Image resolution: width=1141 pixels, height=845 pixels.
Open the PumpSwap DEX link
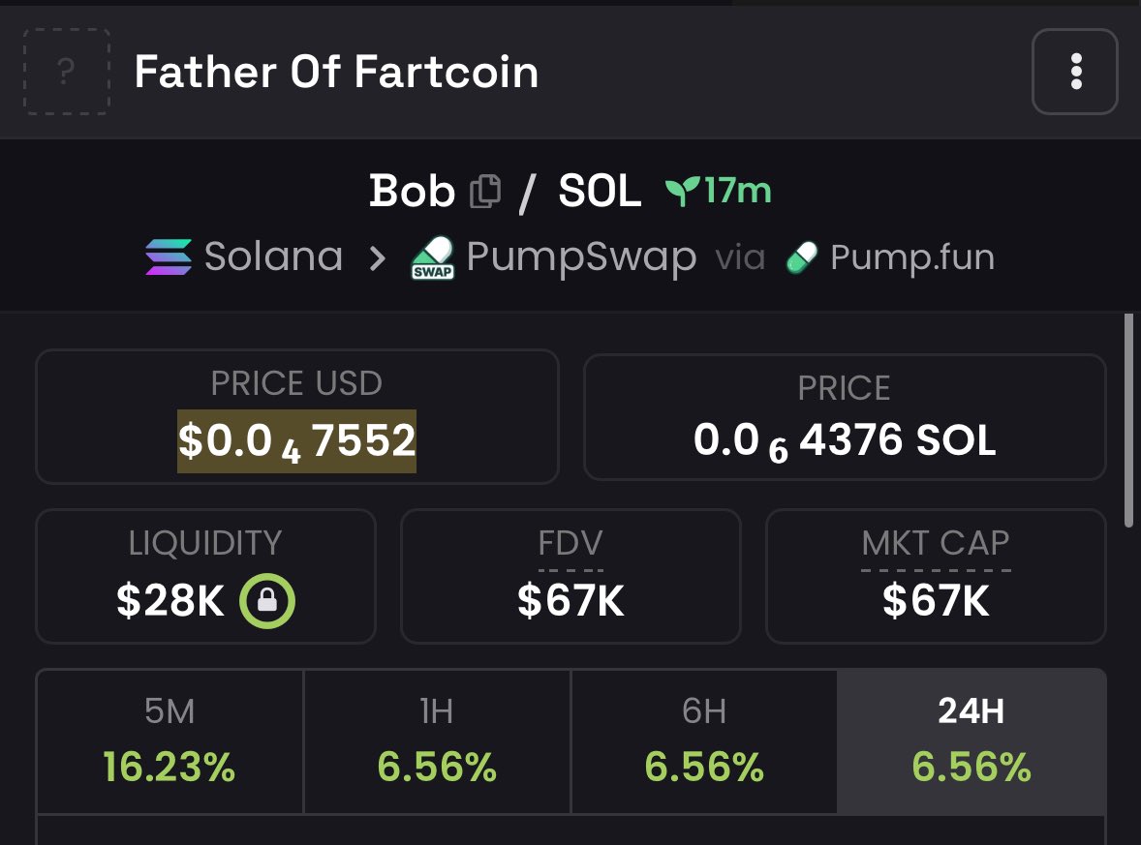point(554,257)
